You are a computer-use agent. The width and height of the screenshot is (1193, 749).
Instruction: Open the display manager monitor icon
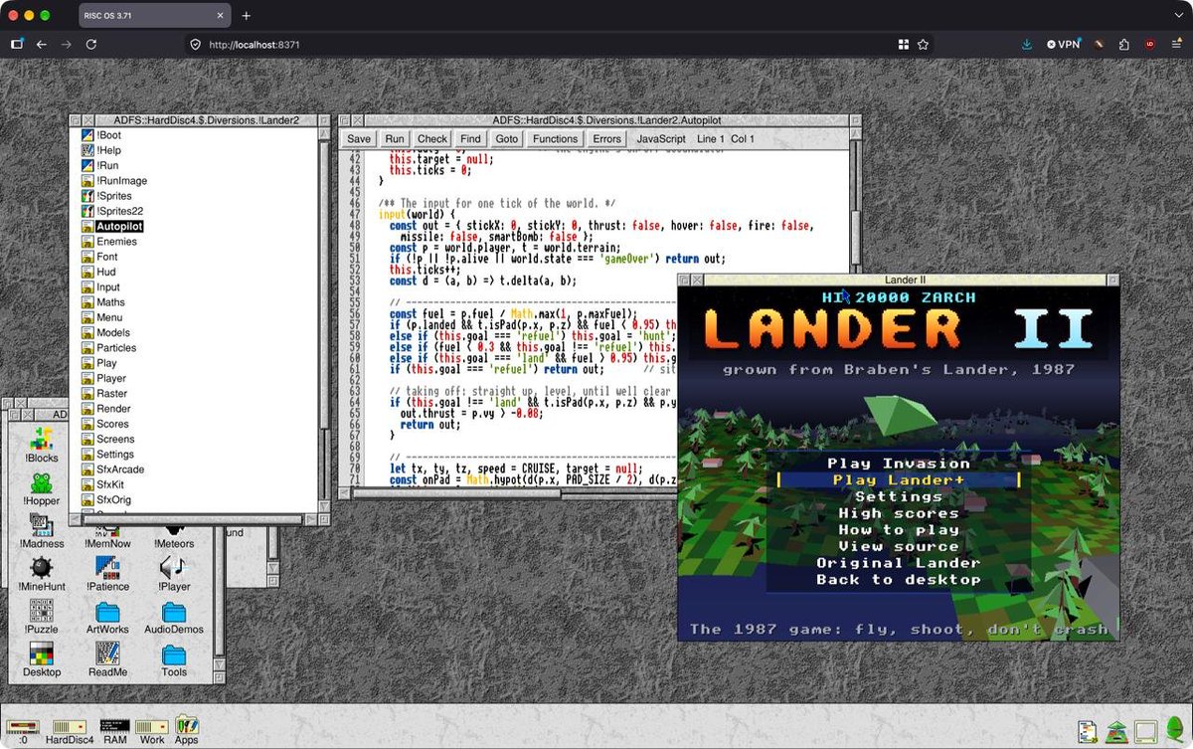click(1145, 731)
